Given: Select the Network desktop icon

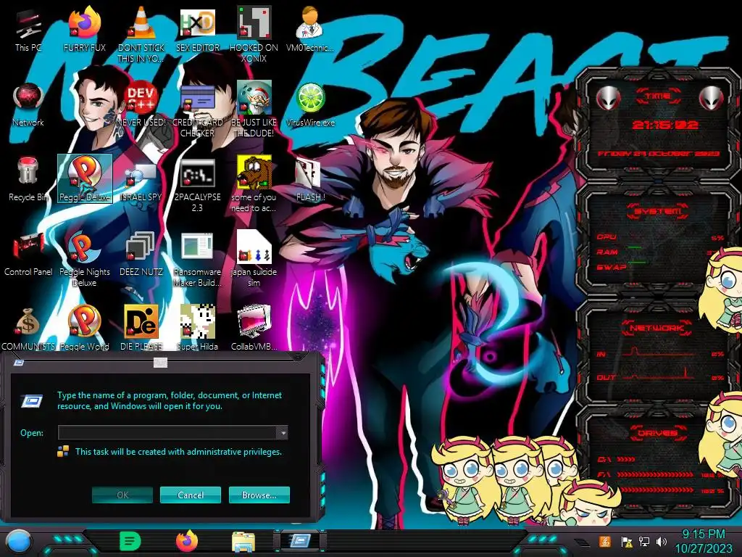Looking at the screenshot, I should tap(28, 106).
